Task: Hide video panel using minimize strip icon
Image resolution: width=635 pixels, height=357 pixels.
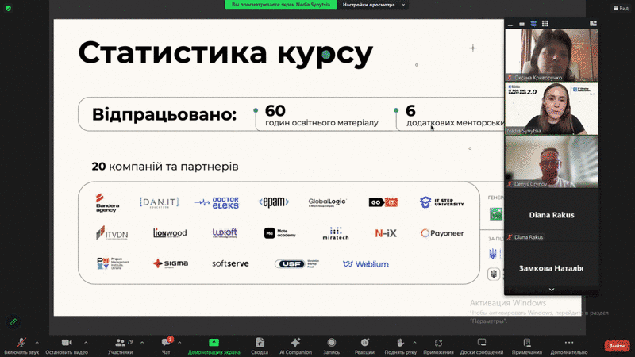Action: [x=510, y=24]
